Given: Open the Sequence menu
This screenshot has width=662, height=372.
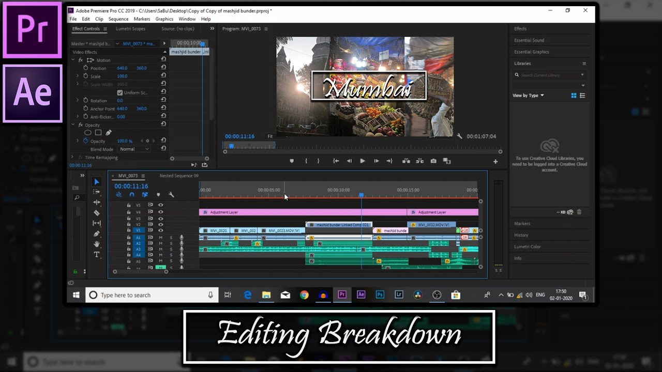Looking at the screenshot, I should 118,19.
